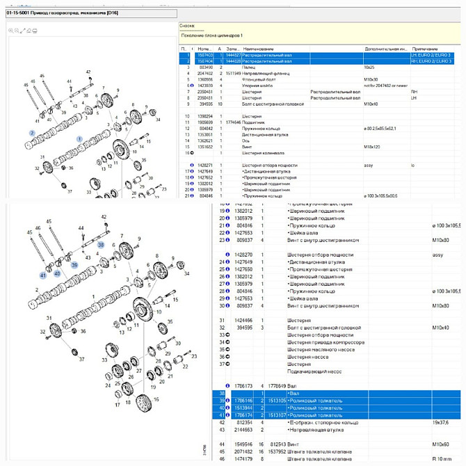
Task: Click highlighted callout 39 in lower diagram
Action: coord(74,265)
